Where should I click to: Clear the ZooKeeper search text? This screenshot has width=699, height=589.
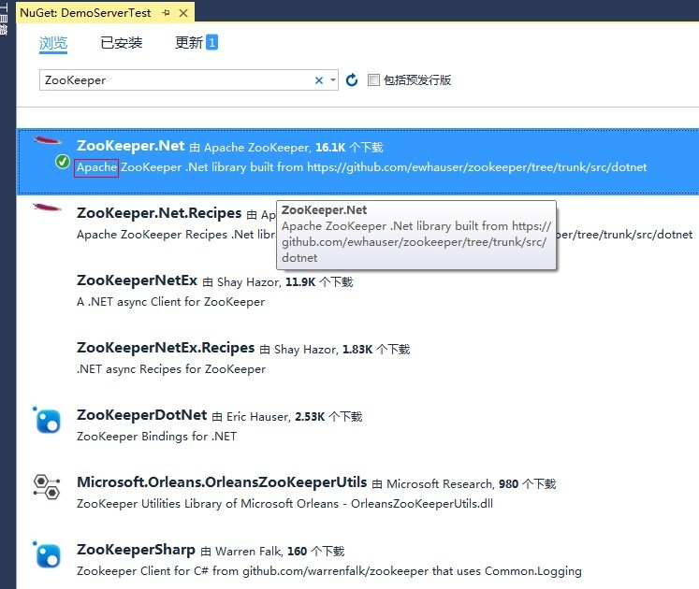point(319,80)
